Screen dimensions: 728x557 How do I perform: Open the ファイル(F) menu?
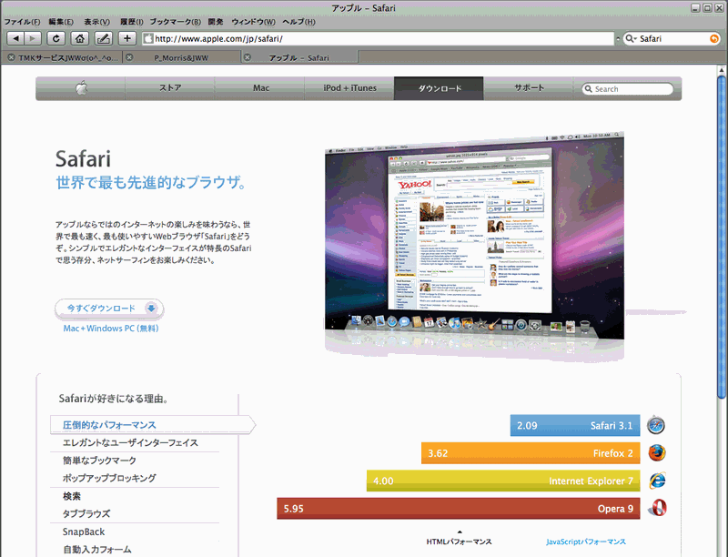pos(22,22)
